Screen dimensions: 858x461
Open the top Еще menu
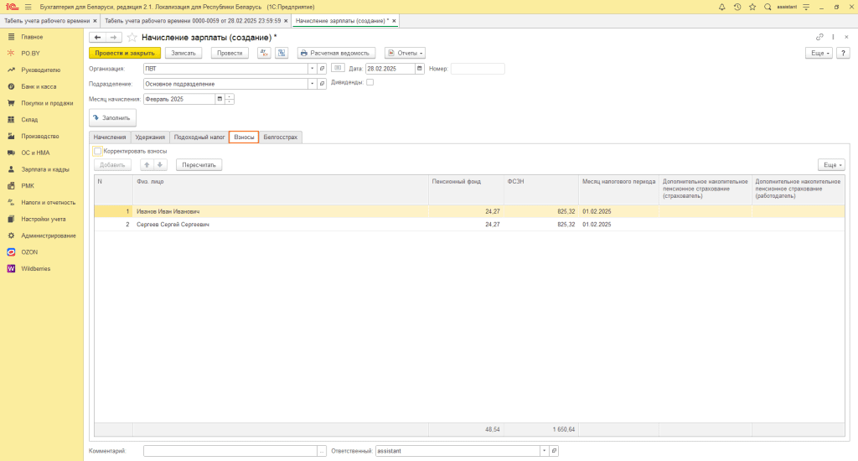coord(819,53)
